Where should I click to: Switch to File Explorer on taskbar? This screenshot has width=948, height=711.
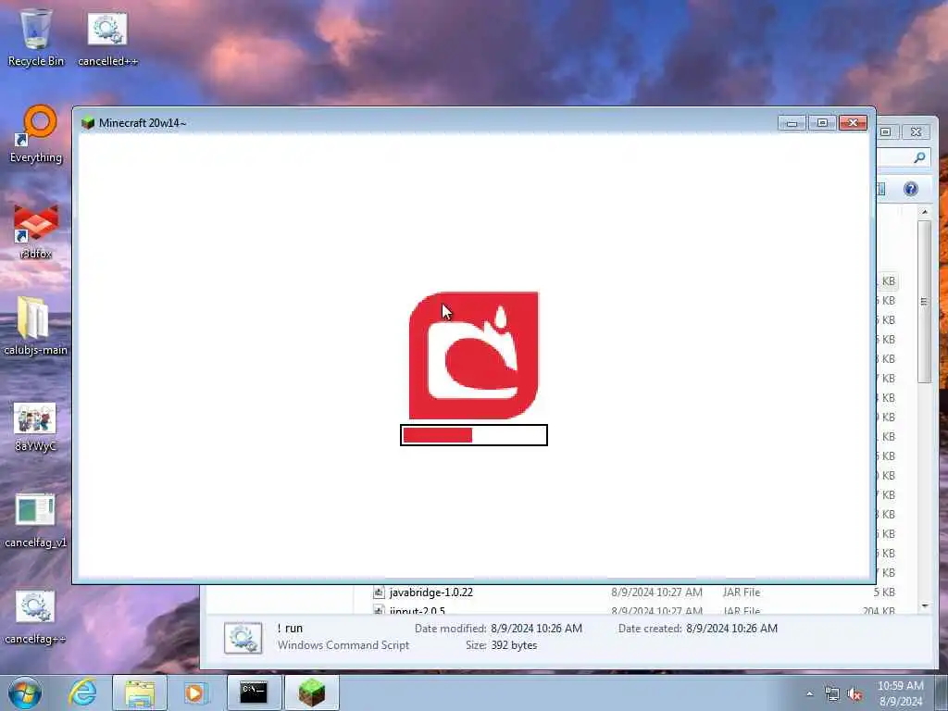pyautogui.click(x=140, y=692)
